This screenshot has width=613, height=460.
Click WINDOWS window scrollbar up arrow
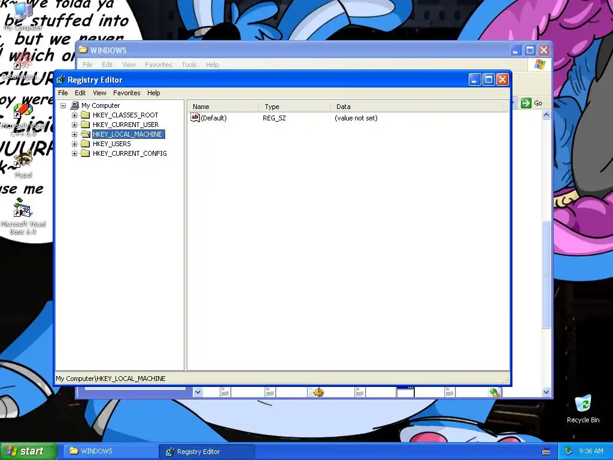click(x=546, y=115)
